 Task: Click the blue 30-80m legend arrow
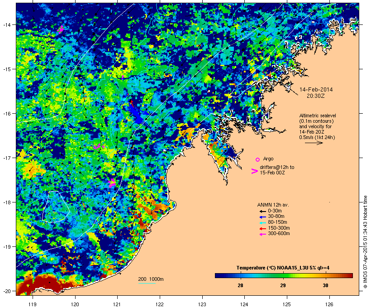(262, 217)
